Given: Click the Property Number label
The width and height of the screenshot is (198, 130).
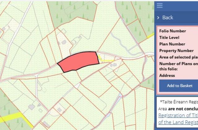Looking at the screenshot, I should point(176,51).
